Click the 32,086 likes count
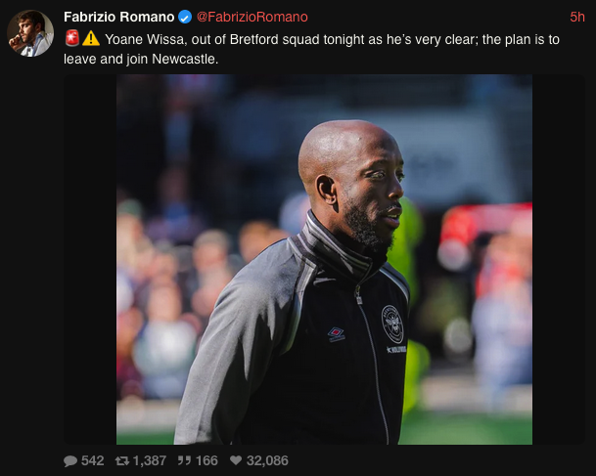 tap(267, 460)
